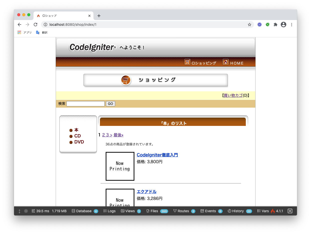Open the green bug extension icon

(268, 25)
